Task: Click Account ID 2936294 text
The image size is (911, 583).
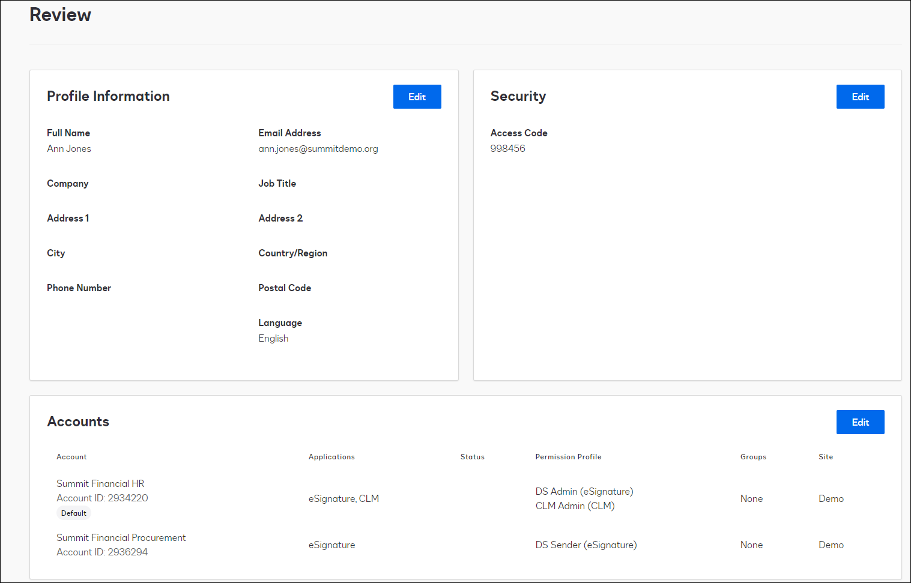Action: (x=102, y=552)
